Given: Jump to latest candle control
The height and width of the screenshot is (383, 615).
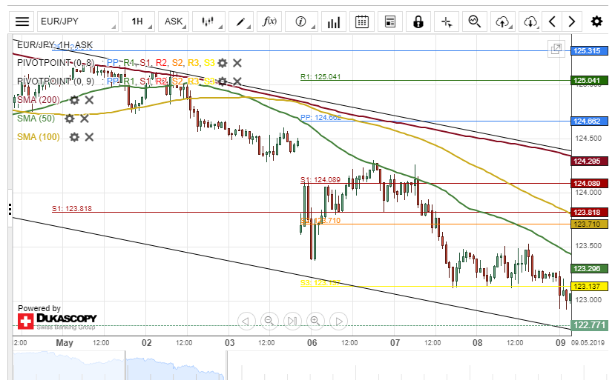Looking at the screenshot, I should pos(292,321).
